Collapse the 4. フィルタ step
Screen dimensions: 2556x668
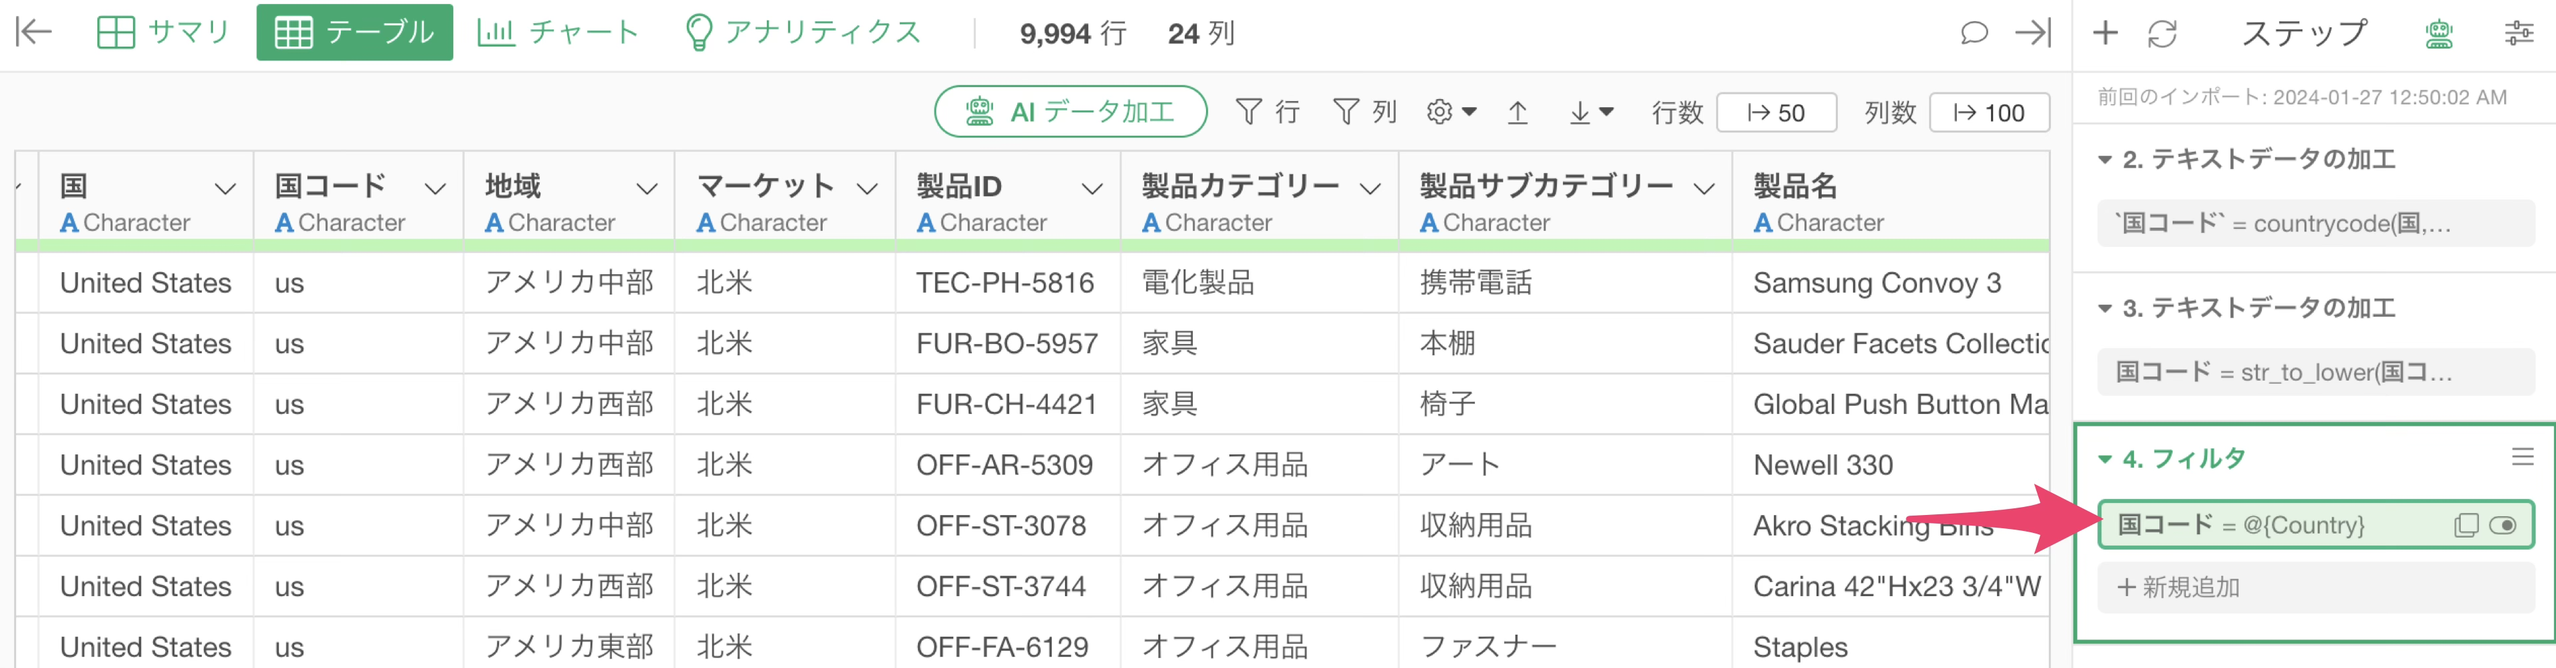tap(2105, 459)
